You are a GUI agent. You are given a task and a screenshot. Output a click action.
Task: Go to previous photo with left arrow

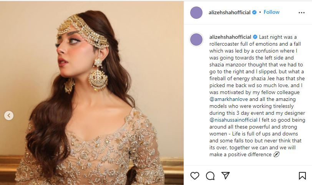pyautogui.click(x=9, y=116)
